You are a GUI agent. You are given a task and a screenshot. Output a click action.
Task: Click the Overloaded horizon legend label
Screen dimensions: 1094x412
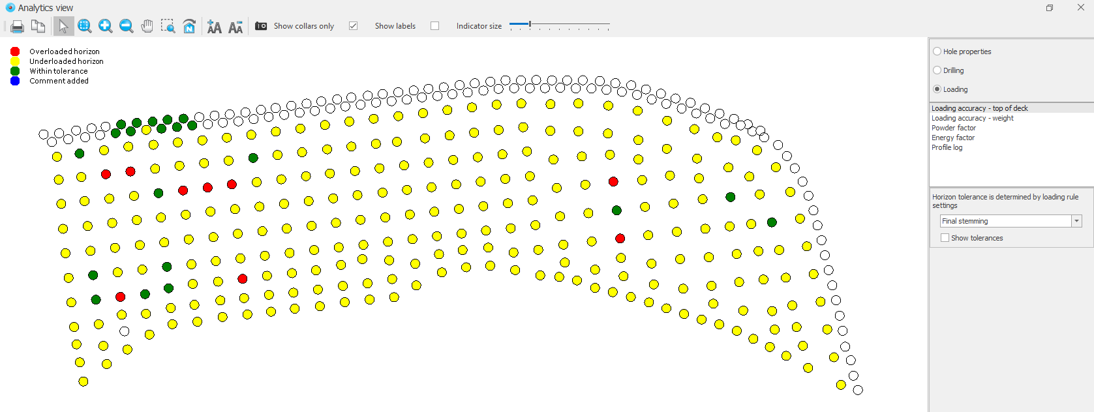65,51
